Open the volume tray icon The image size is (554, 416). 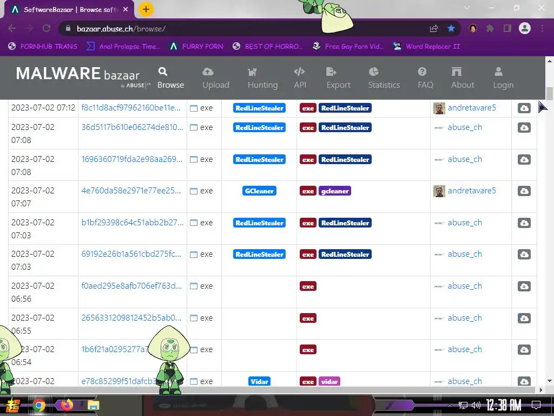[476, 405]
